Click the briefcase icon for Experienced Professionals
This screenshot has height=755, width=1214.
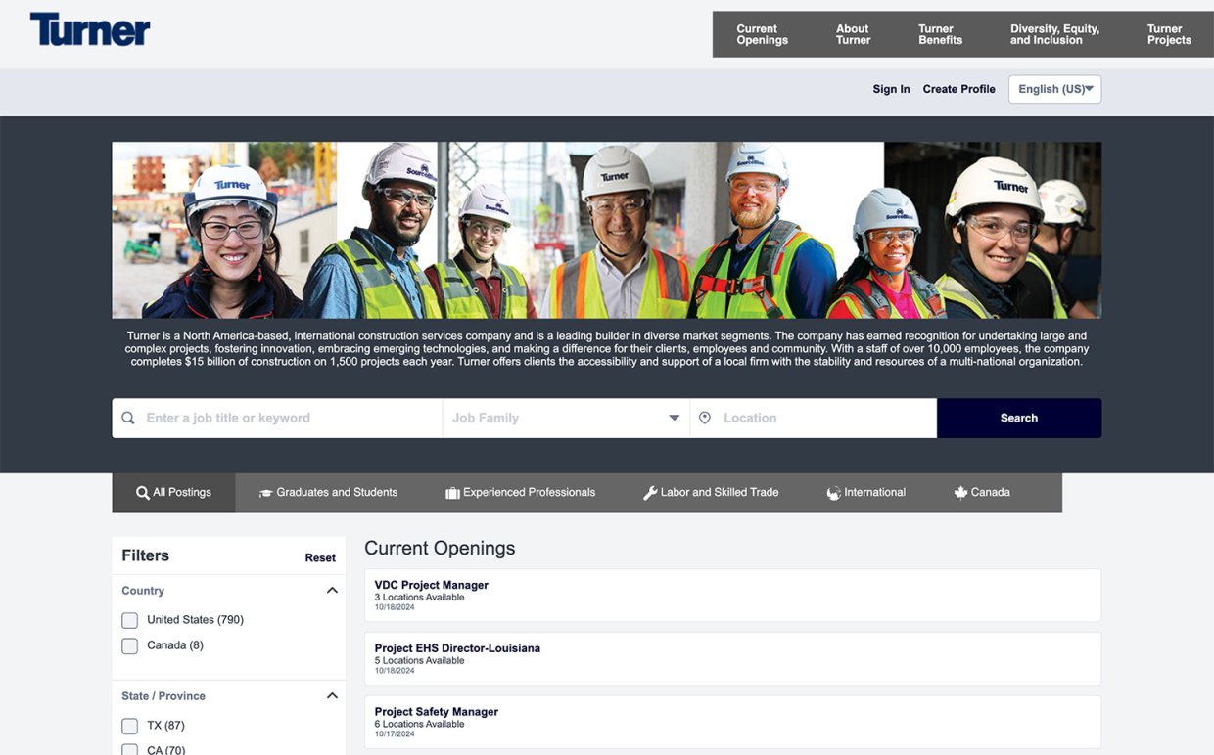pos(452,493)
